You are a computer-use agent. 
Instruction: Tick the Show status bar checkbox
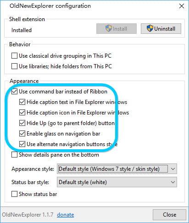click(14, 194)
